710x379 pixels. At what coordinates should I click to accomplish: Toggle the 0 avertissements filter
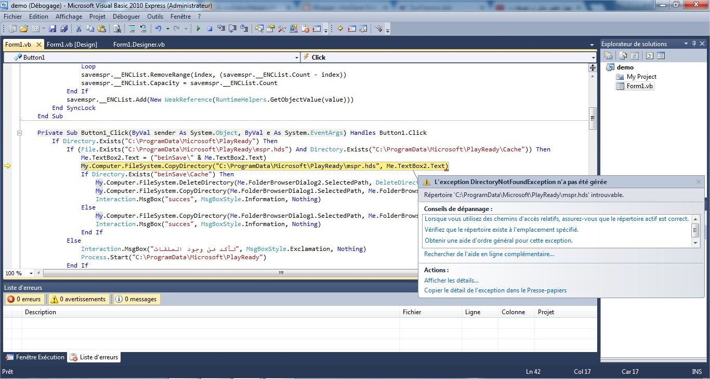click(78, 299)
